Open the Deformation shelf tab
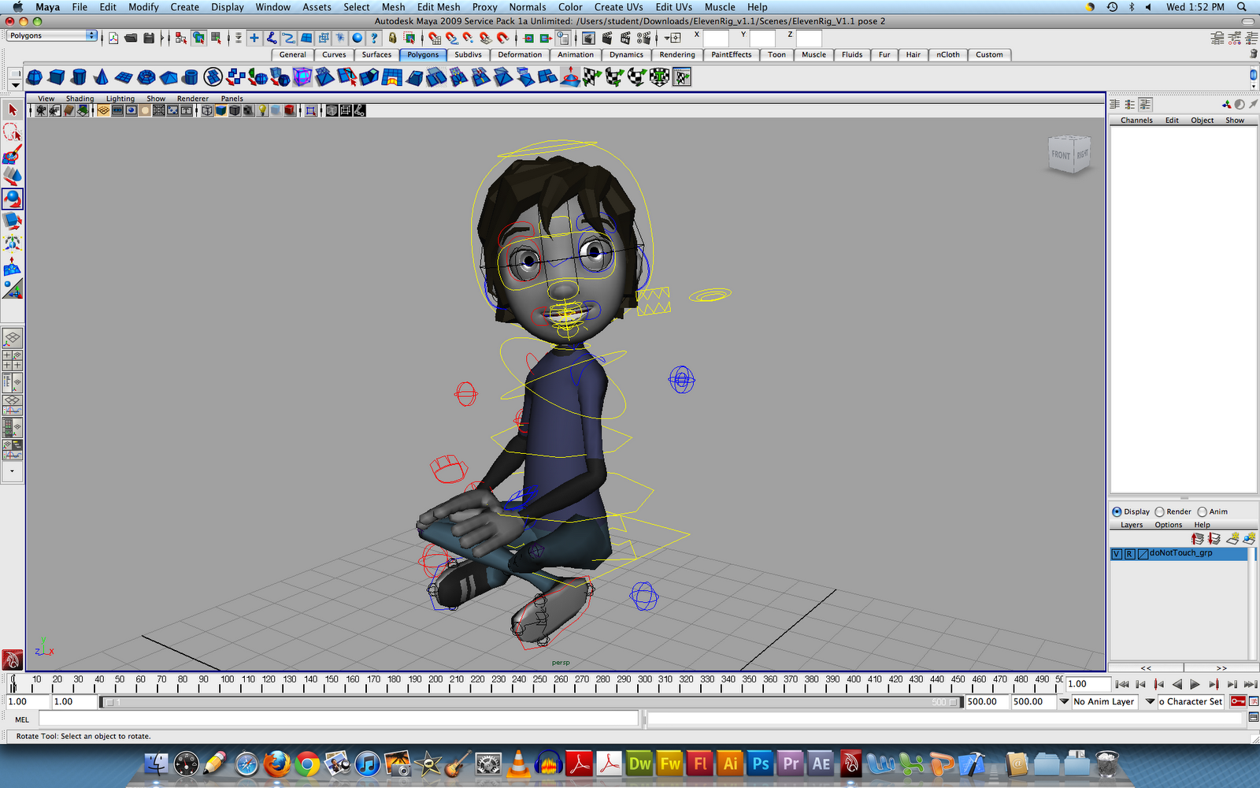 [x=520, y=55]
